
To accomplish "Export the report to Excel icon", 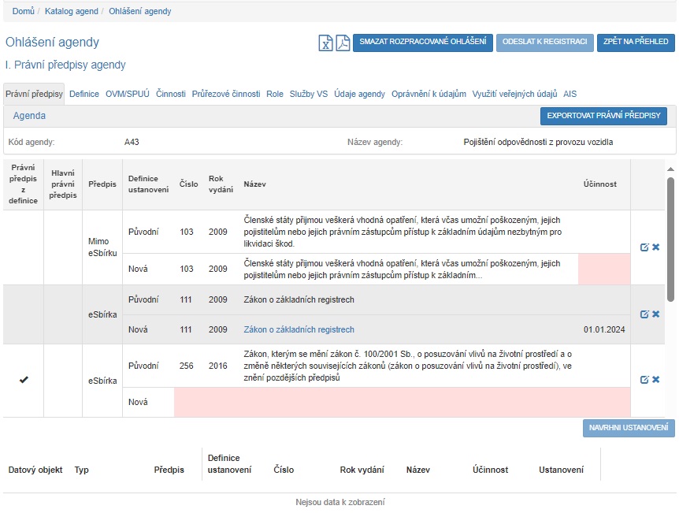I will (x=325, y=43).
